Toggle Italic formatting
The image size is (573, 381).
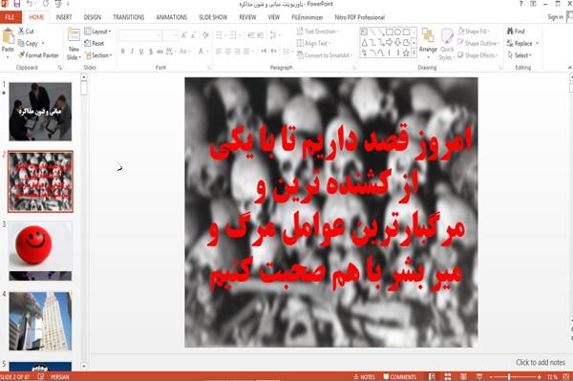click(x=132, y=52)
